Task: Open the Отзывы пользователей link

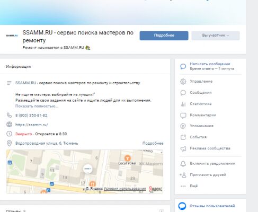Action: coord(212,206)
